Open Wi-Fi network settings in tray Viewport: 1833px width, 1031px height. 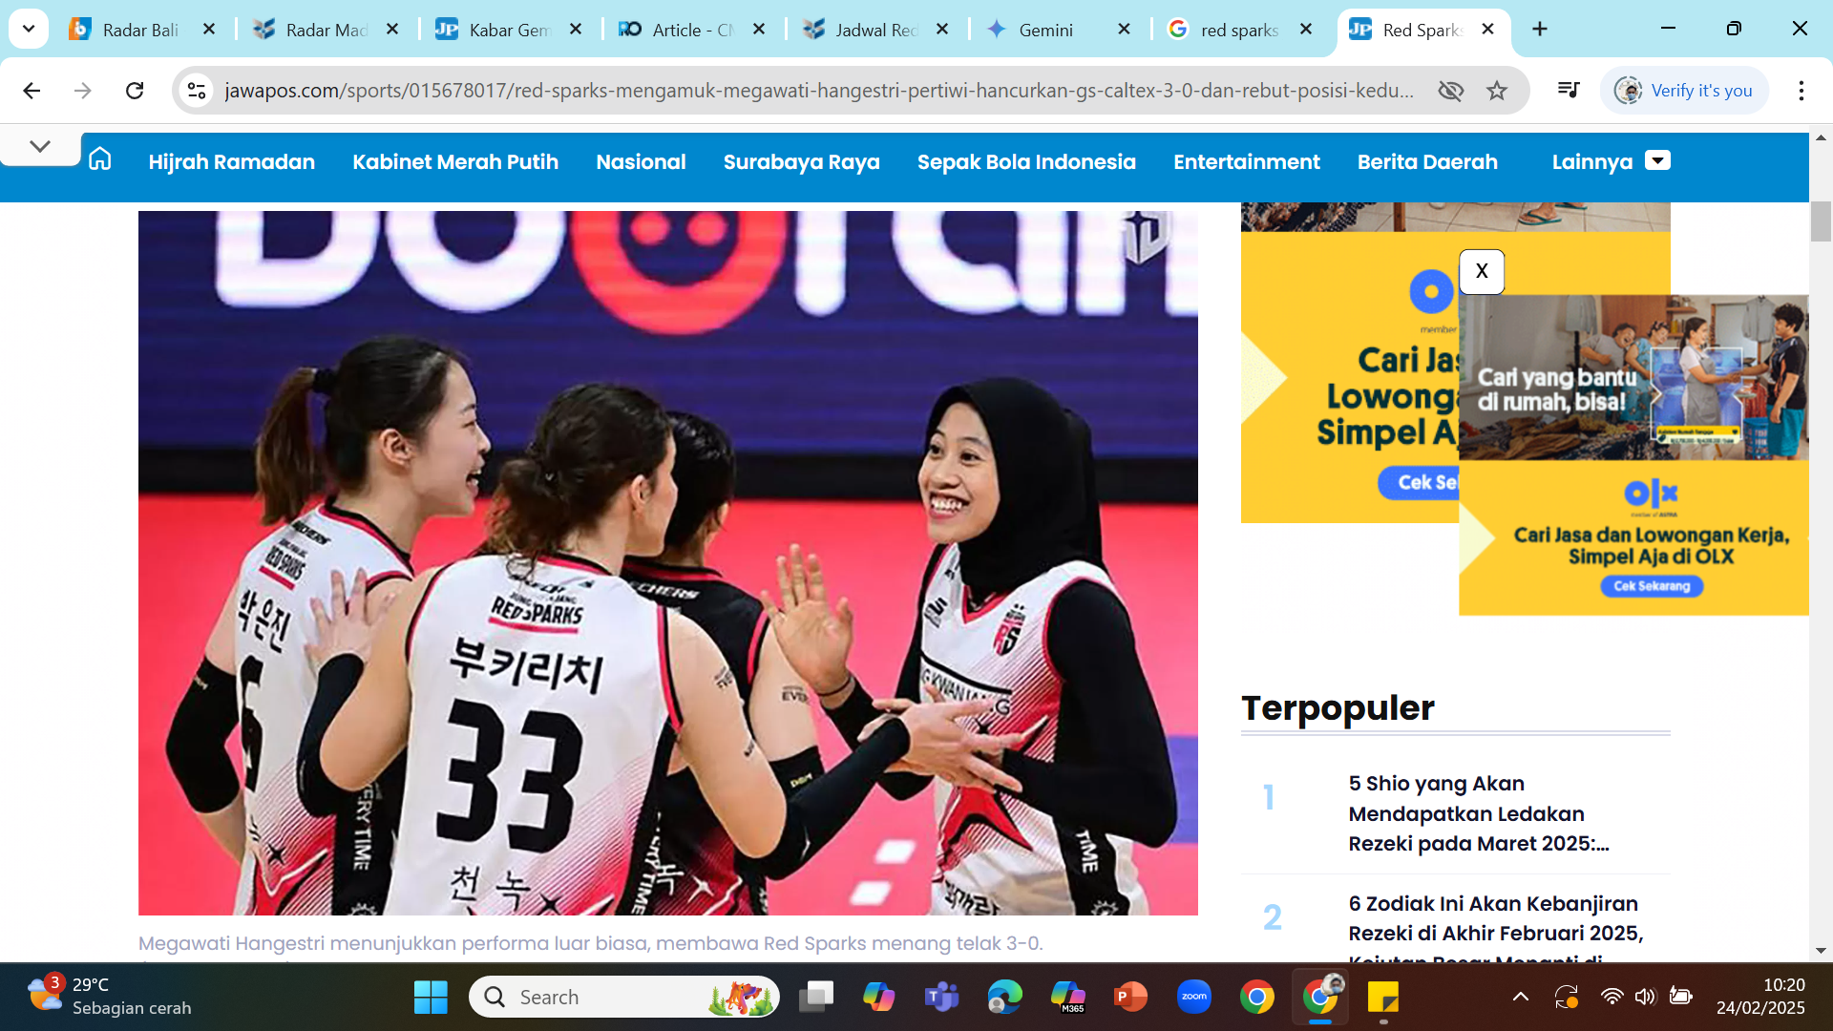click(x=1612, y=998)
